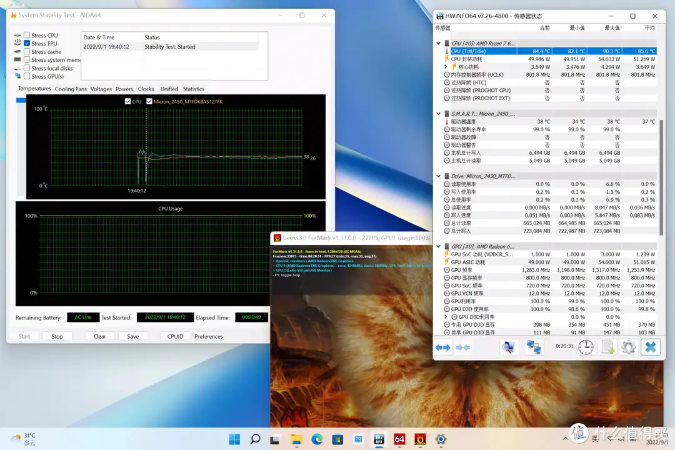
Task: Click the HWiNFO log file export icon
Action: click(608, 347)
